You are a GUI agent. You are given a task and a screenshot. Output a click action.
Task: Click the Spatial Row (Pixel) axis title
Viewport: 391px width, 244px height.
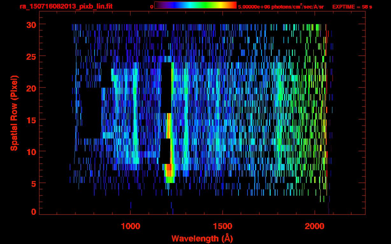[14, 113]
